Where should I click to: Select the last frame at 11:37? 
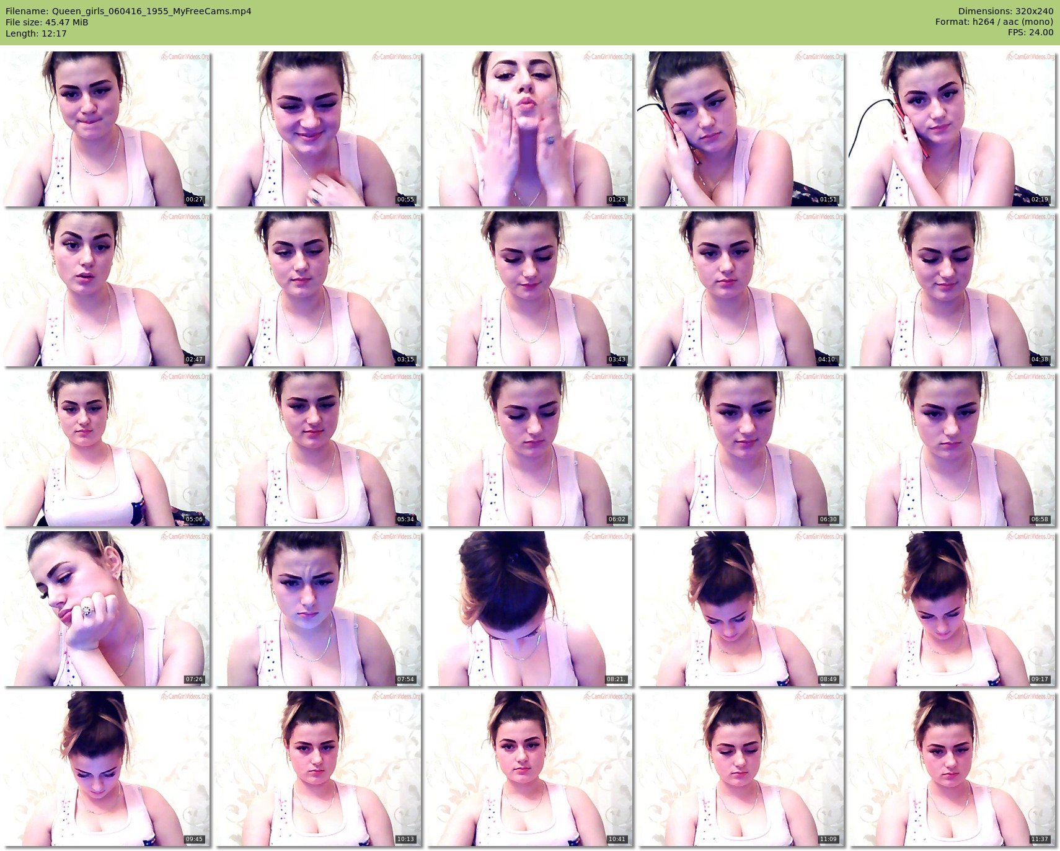pos(953,769)
